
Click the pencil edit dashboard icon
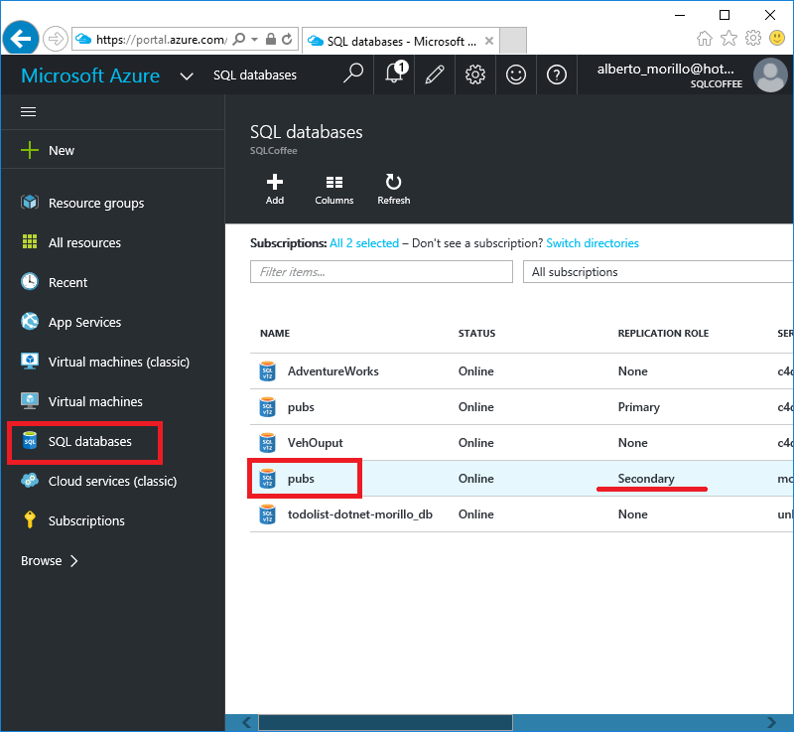pos(435,74)
